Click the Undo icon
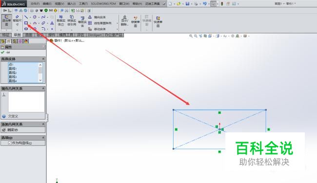317x183 pixels. 205,3
